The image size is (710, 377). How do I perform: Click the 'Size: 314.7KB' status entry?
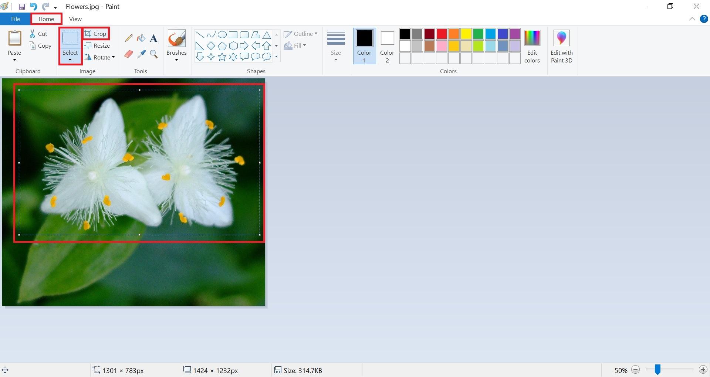298,370
